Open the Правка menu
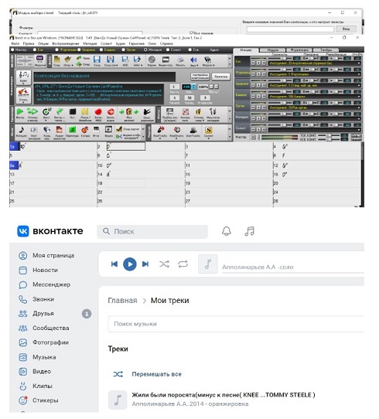379x419 pixels. pos(29,43)
